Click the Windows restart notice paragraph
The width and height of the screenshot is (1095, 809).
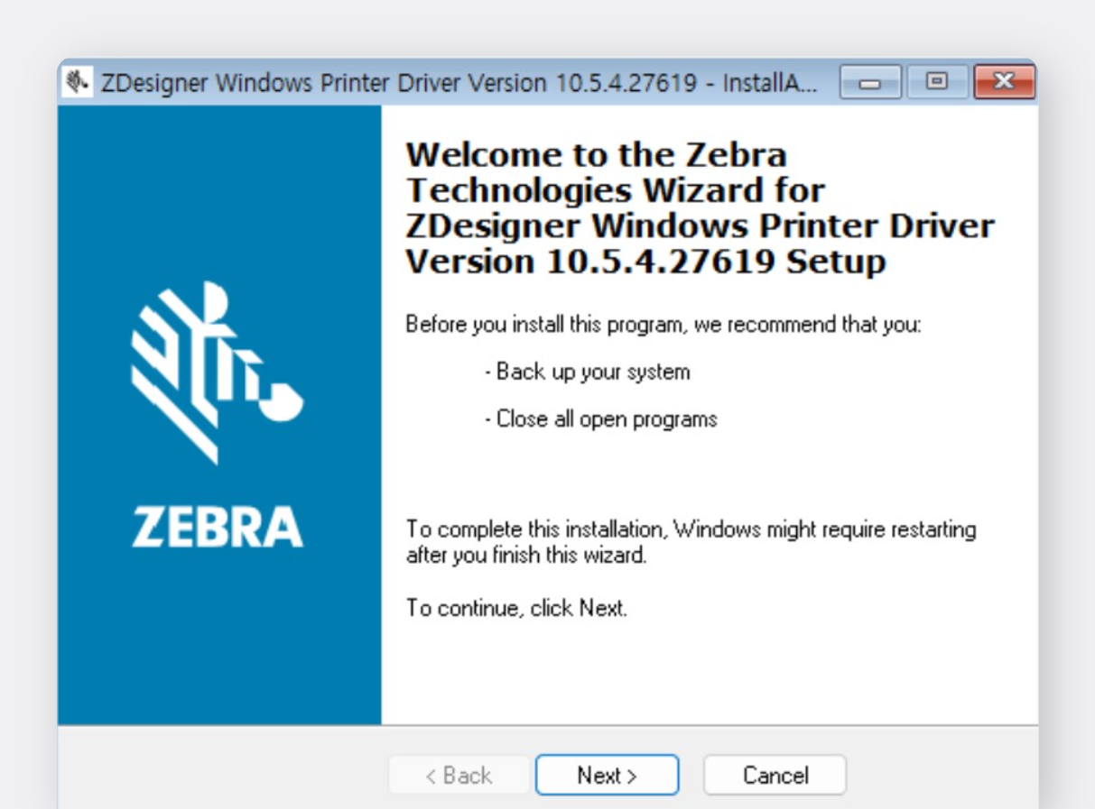click(x=691, y=542)
